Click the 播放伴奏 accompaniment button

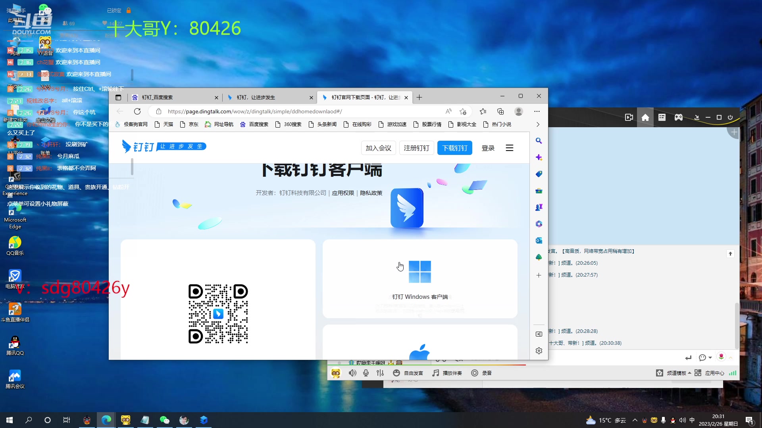447,373
